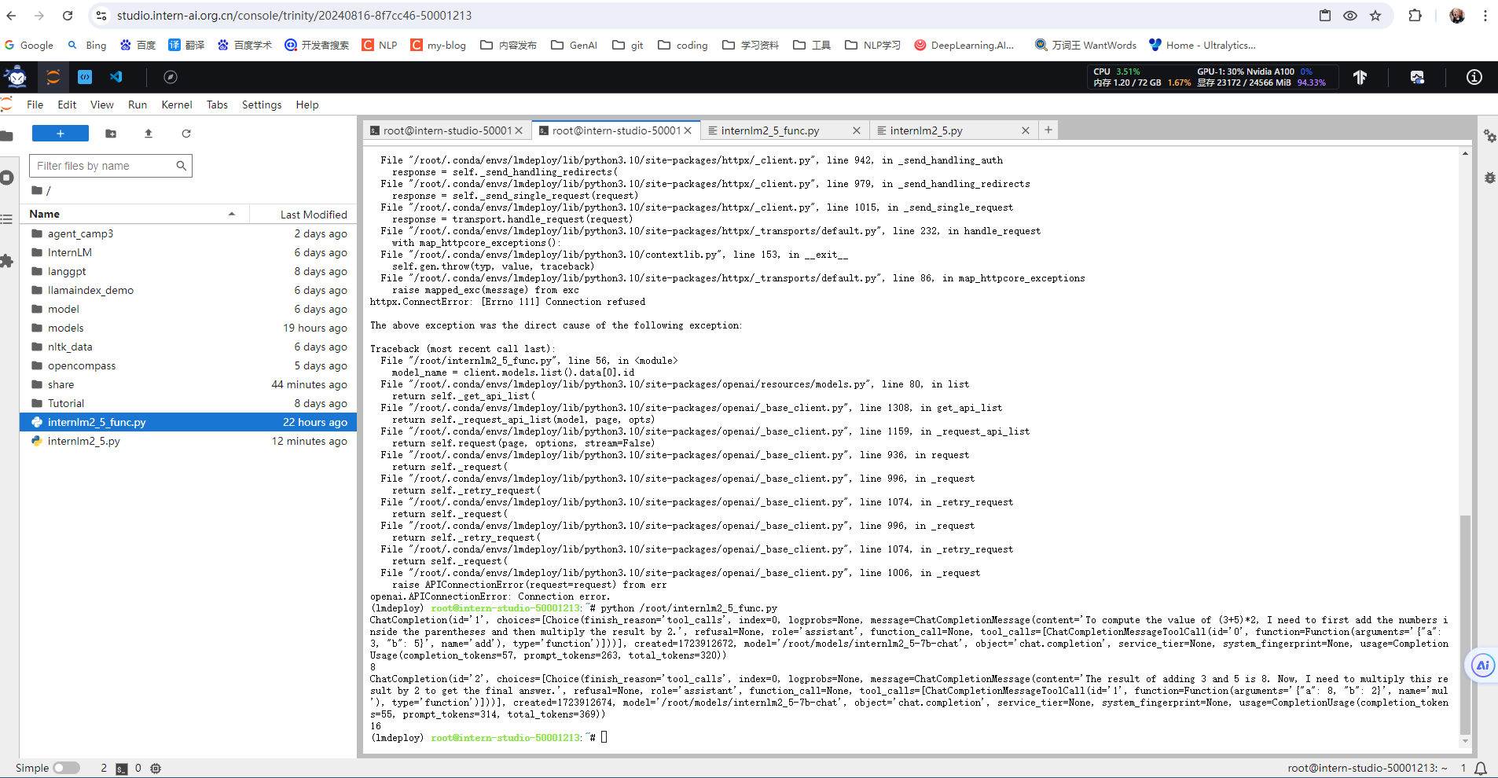Open the info circle icon
This screenshot has width=1498, height=778.
[x=1474, y=77]
